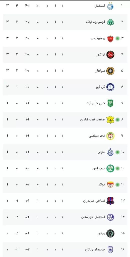Open the Gol Gohar blue crest
Image resolution: width=130 pixels, height=257 pixels.
110,87
